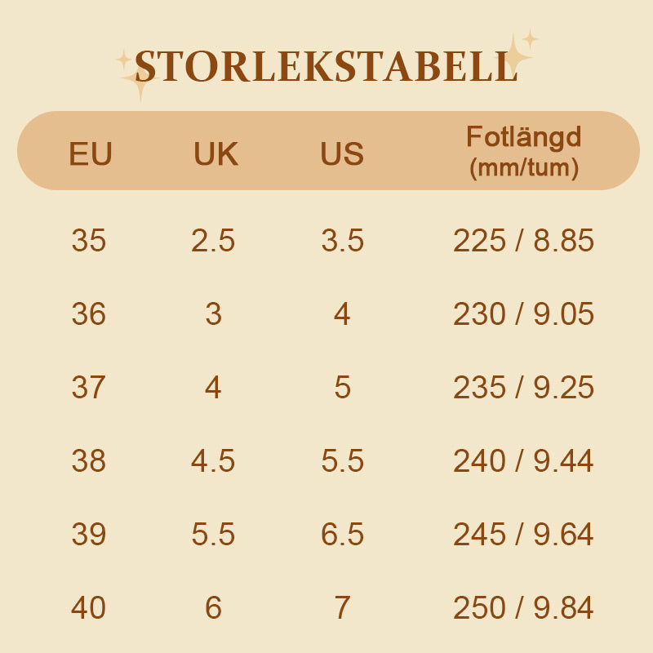Select EU size 36
Screen dimensions: 653x653
(89, 314)
